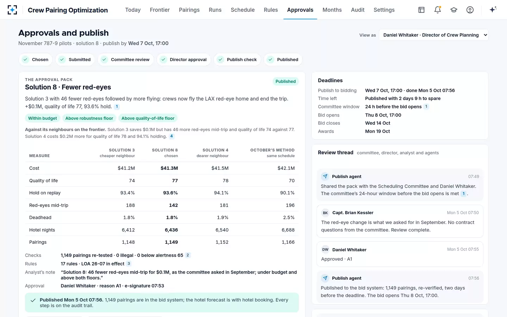Image resolution: width=507 pixels, height=317 pixels.
Task: Click the Red-eyes mid-trip row label
Action: [49, 205]
